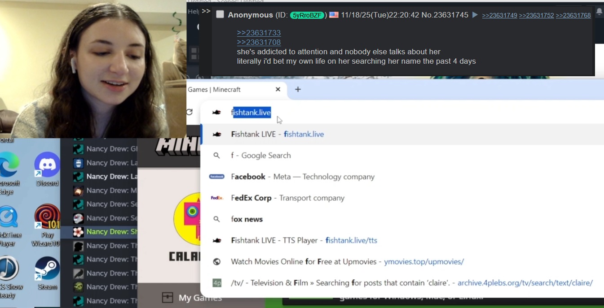The height and width of the screenshot is (308, 604).
Task: Open post number No.23631745 link
Action: (x=445, y=15)
